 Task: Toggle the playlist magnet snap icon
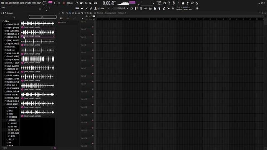coord(63,13)
